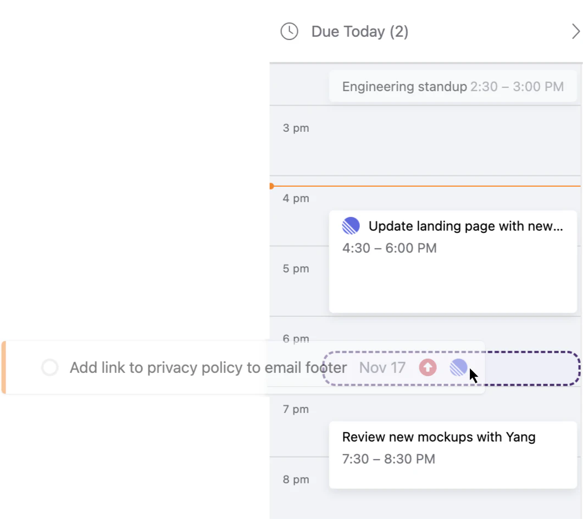Open the Update landing page event title
The height and width of the screenshot is (519, 583).
[465, 226]
